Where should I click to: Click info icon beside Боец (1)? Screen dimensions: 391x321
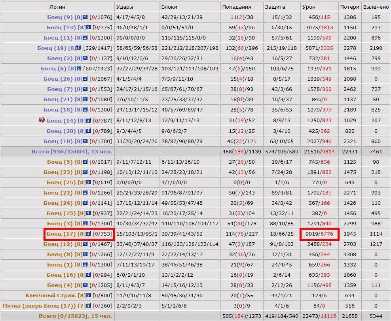[85, 264]
